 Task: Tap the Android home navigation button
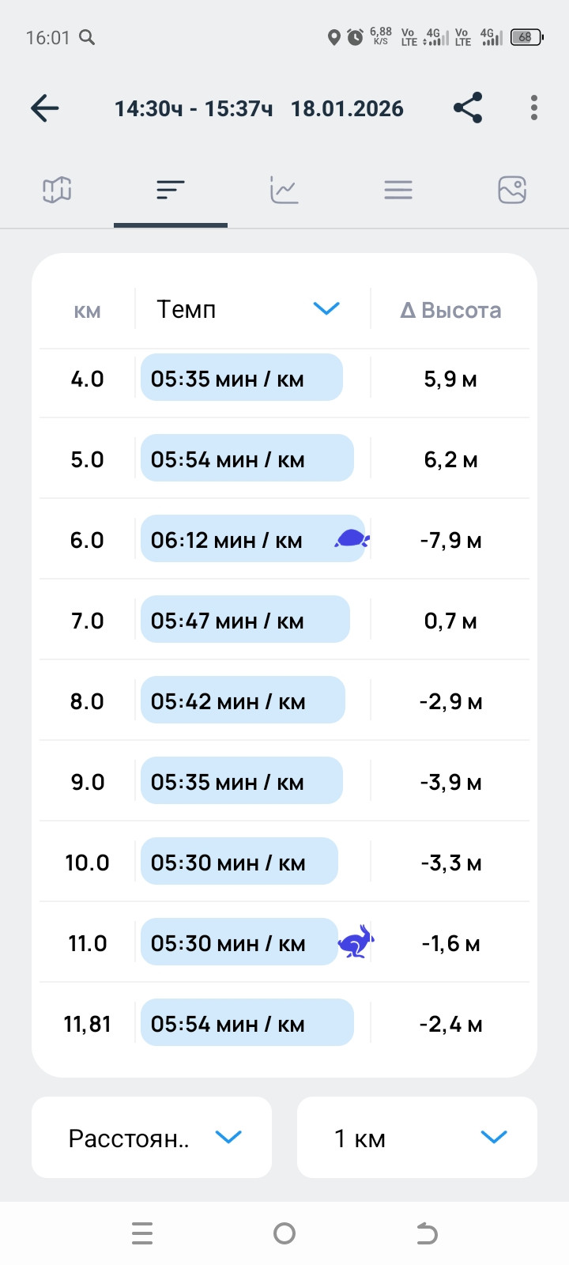click(284, 1233)
